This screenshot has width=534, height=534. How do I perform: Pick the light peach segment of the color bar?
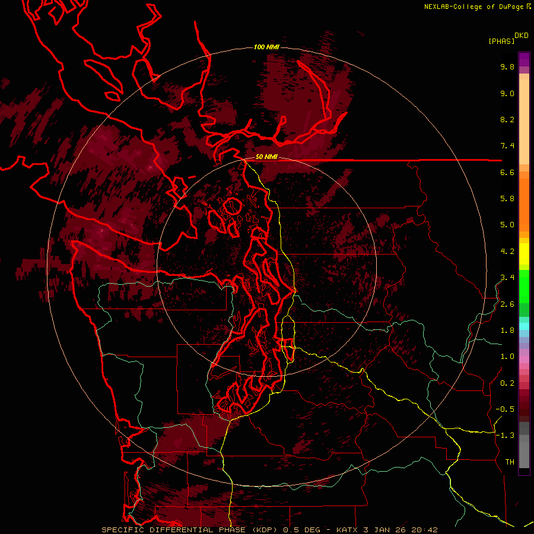[x=524, y=123]
